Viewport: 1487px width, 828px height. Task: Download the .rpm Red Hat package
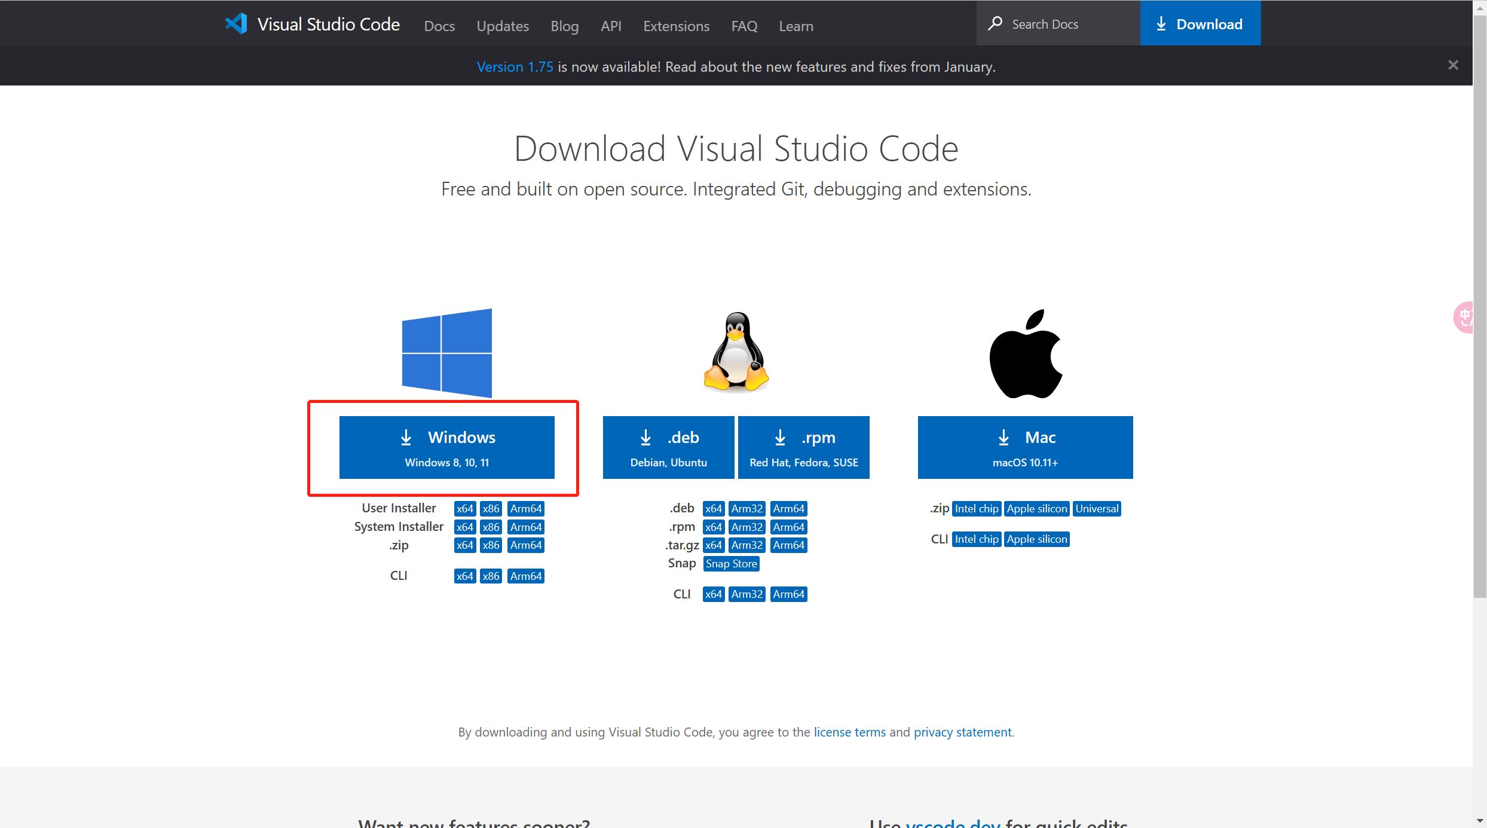pos(803,447)
